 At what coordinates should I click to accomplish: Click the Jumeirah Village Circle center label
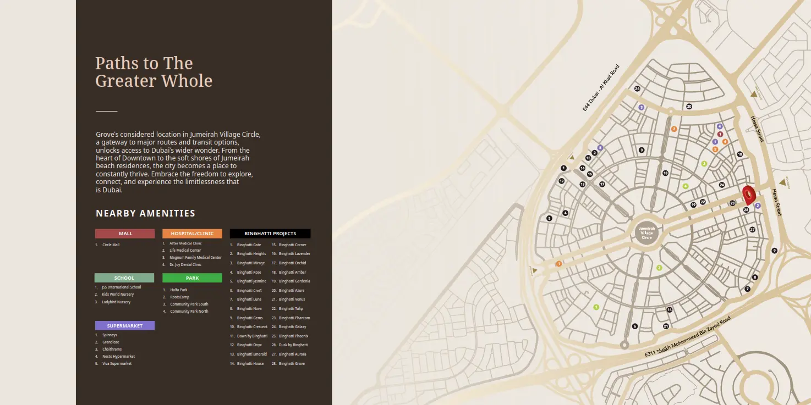[x=646, y=232]
